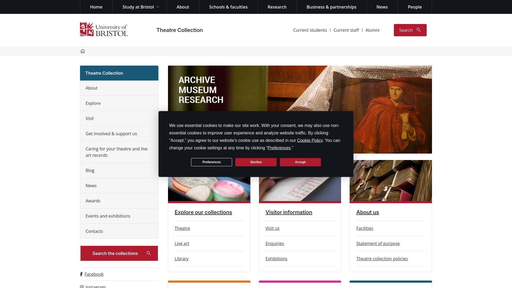Open About in the sidebar menu

119,88
